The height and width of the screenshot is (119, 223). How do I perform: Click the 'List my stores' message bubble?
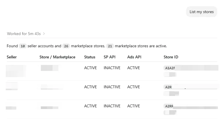[202, 12]
